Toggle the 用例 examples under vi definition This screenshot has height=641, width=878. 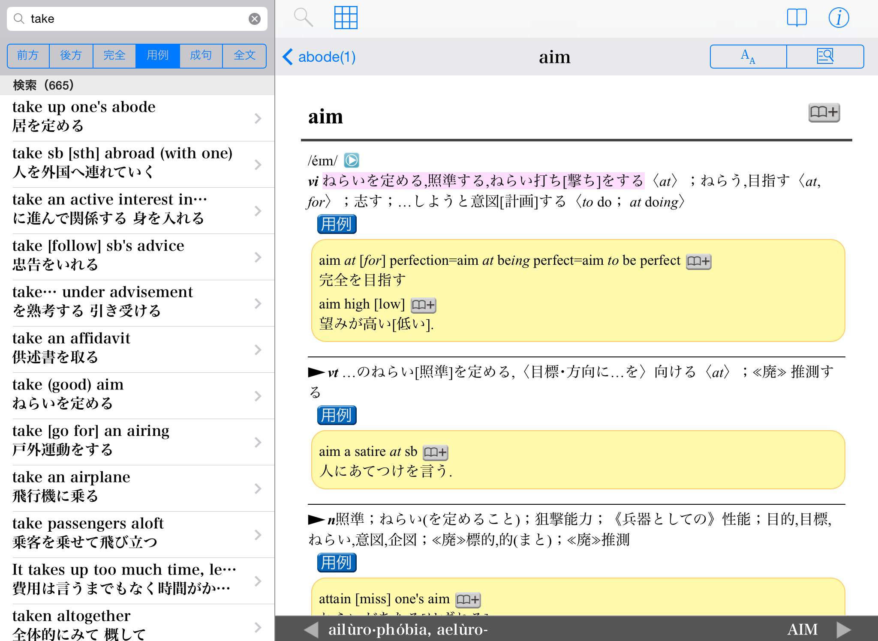(337, 224)
